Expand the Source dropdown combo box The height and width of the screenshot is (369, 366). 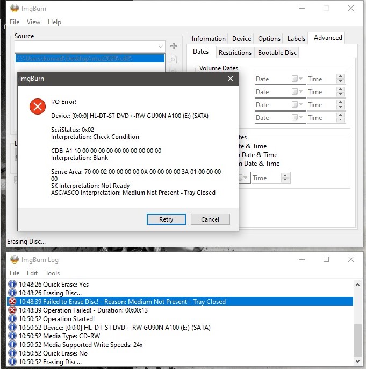point(161,46)
